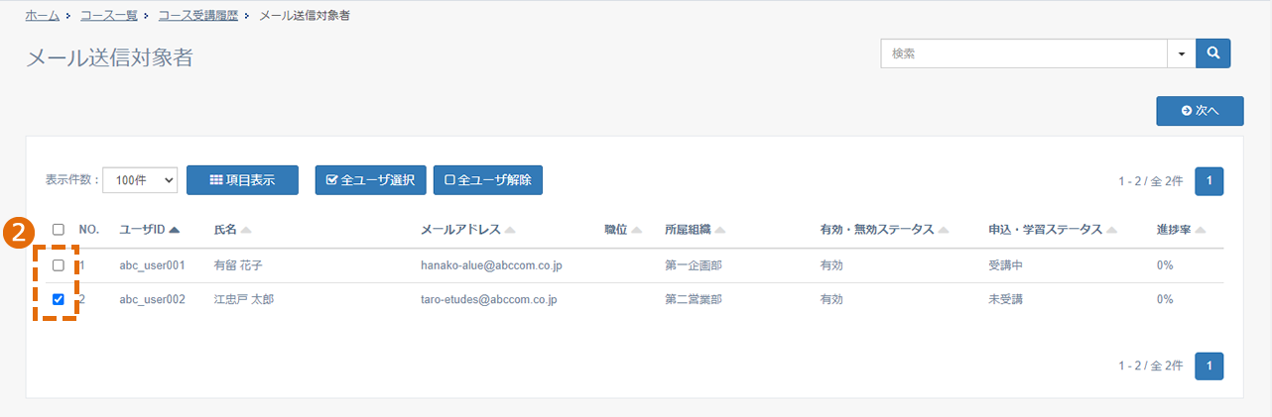Image resolution: width=1272 pixels, height=417 pixels.
Task: Sort by 氏名 column
Action: click(232, 230)
